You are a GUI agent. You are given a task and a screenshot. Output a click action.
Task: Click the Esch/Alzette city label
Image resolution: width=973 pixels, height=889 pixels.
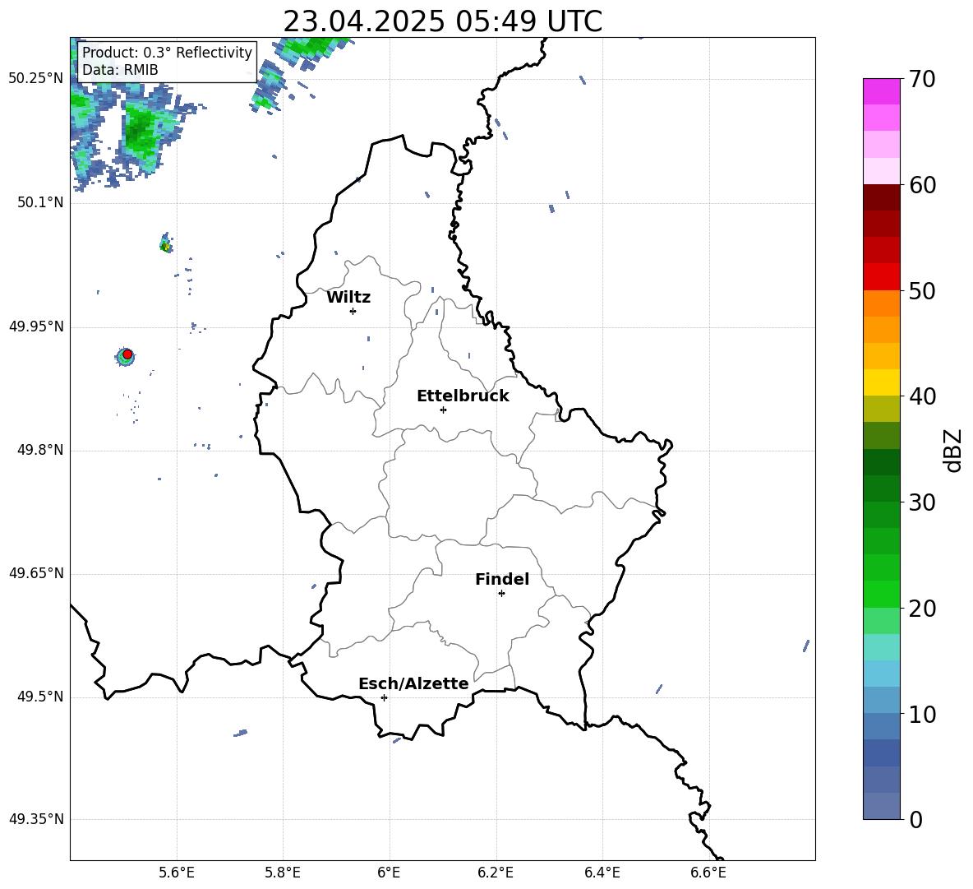coord(414,684)
